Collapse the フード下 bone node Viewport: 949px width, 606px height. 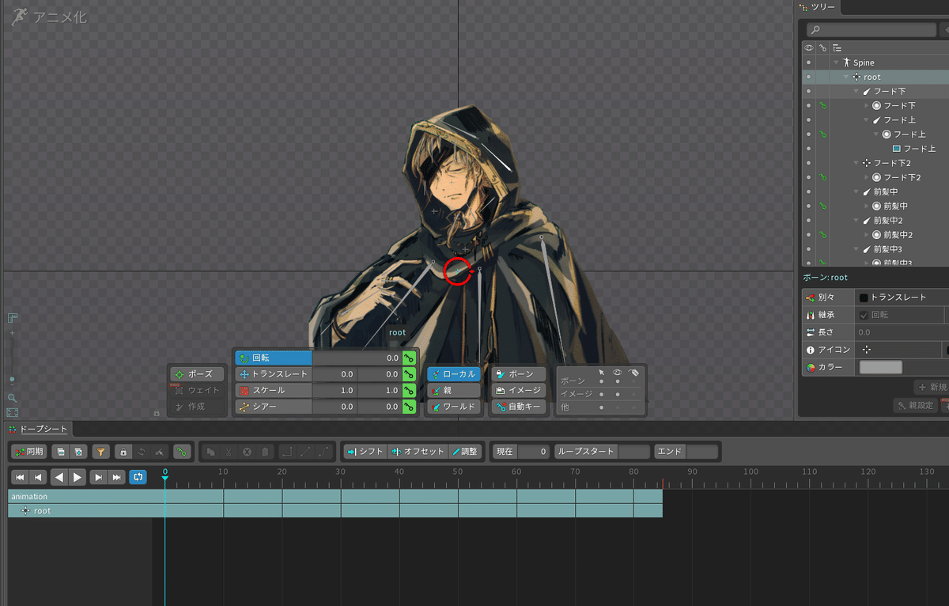856,91
